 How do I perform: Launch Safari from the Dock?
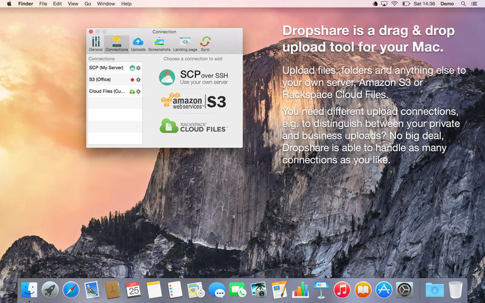71,290
